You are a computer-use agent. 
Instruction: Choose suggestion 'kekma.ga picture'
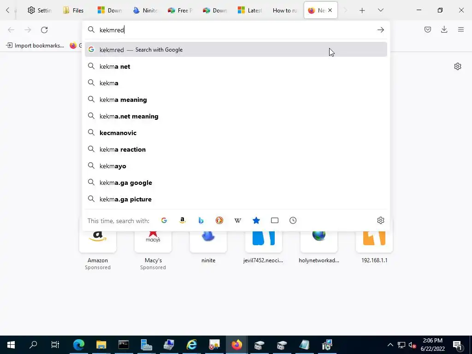(236, 199)
